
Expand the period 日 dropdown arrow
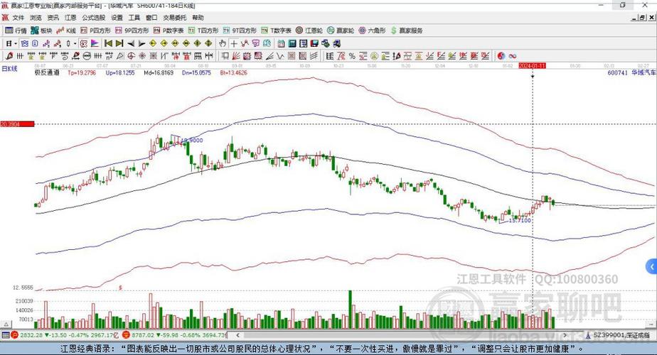[x=16, y=43]
